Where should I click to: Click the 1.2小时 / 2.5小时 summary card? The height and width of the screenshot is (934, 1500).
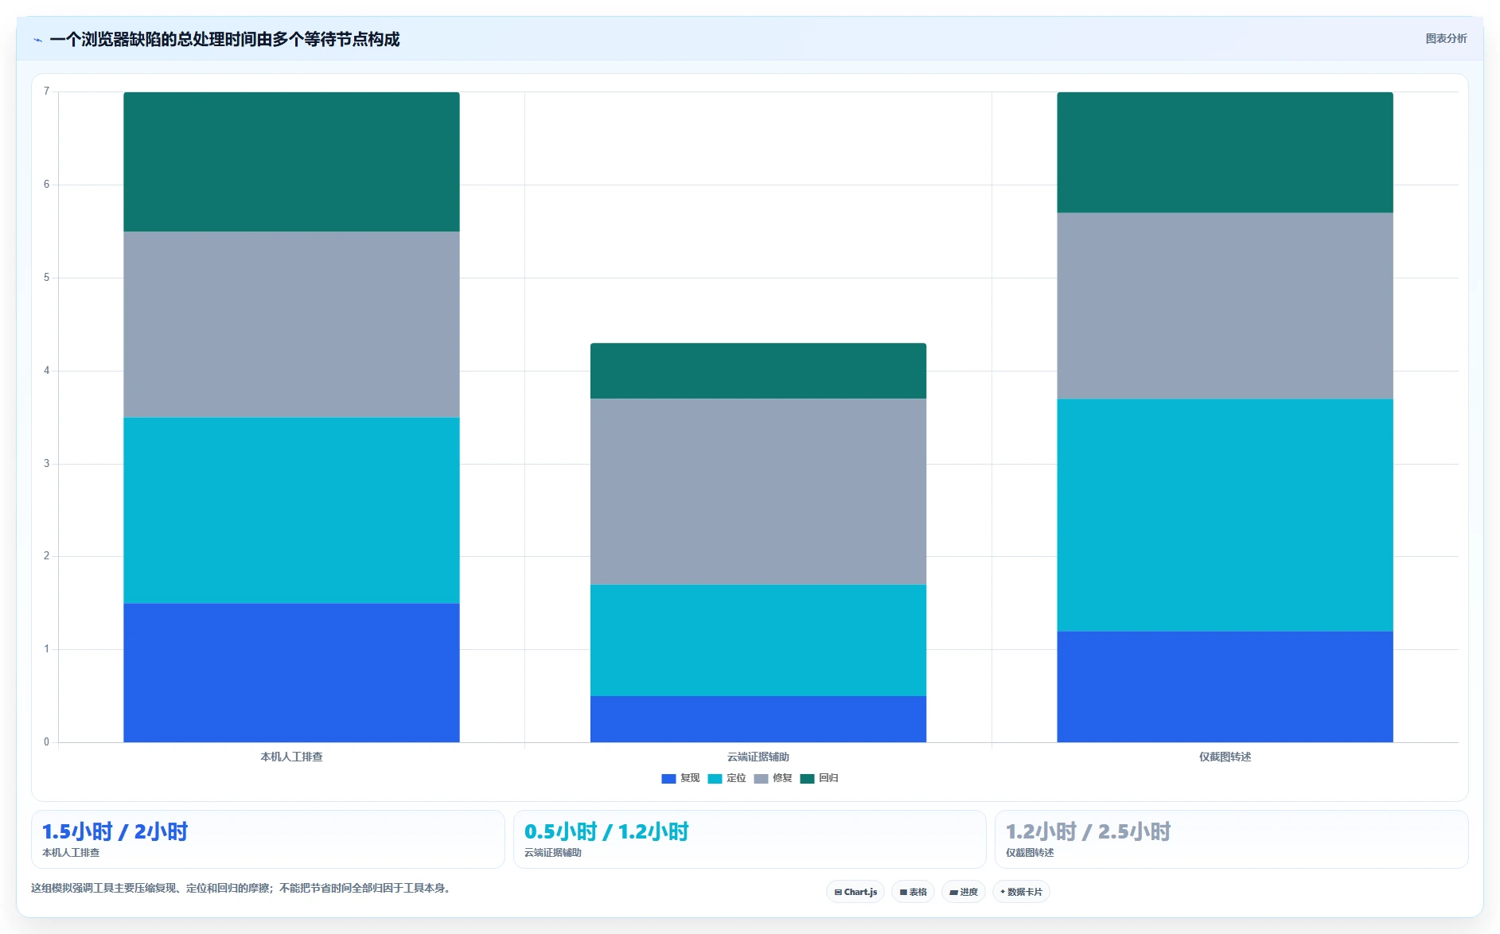(1231, 839)
